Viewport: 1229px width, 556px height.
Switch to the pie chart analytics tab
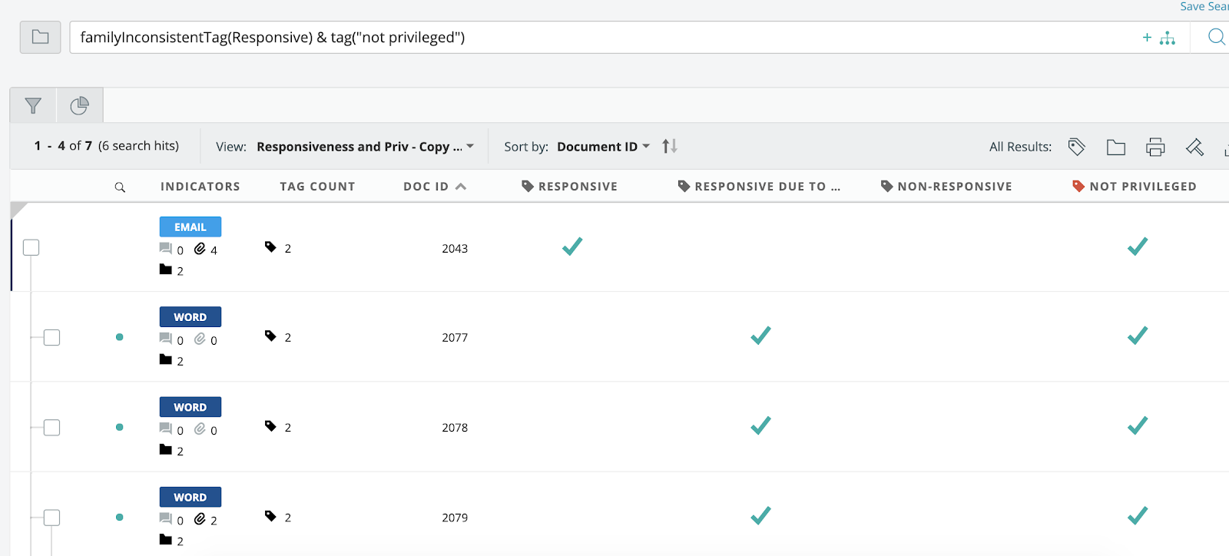pyautogui.click(x=79, y=106)
